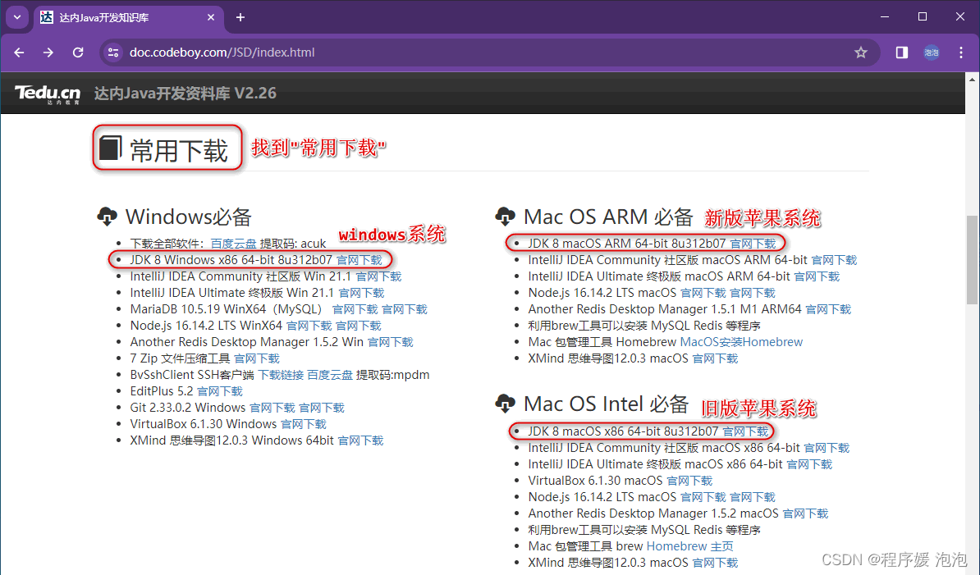
Task: Open the Chrome profile avatar
Action: (x=931, y=52)
